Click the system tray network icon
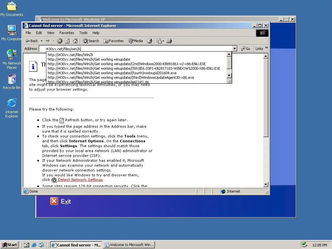 pos(304,245)
